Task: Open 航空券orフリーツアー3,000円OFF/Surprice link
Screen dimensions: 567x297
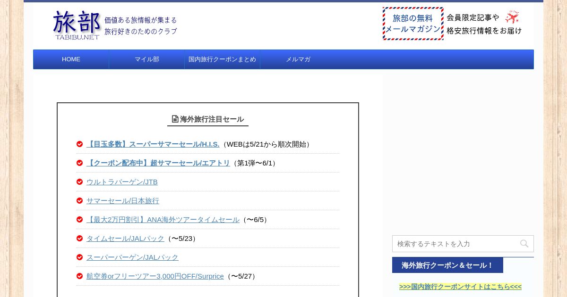Action: (x=155, y=276)
